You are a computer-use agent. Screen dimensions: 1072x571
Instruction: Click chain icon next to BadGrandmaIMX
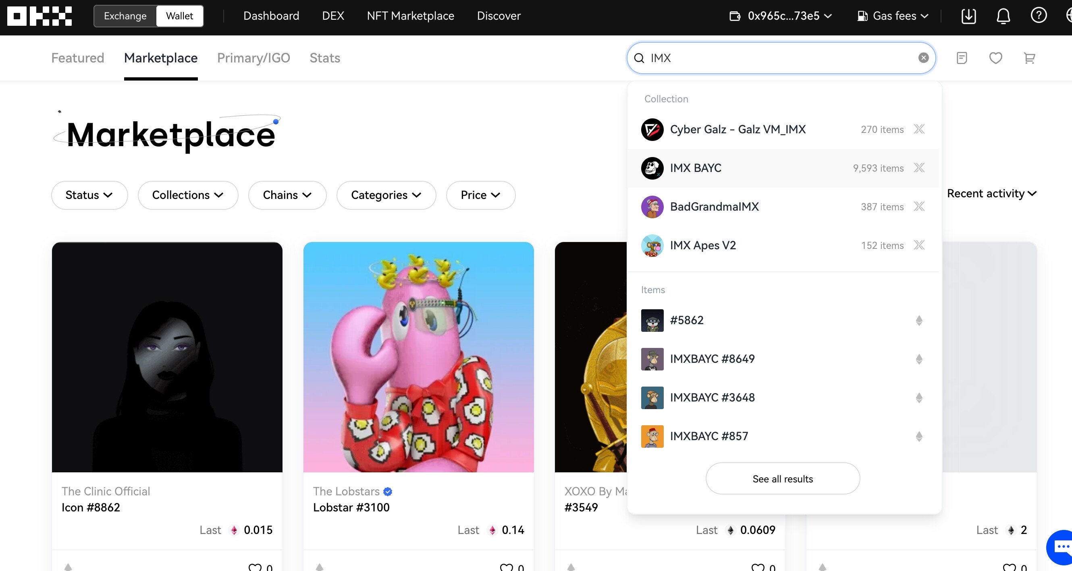coord(919,206)
